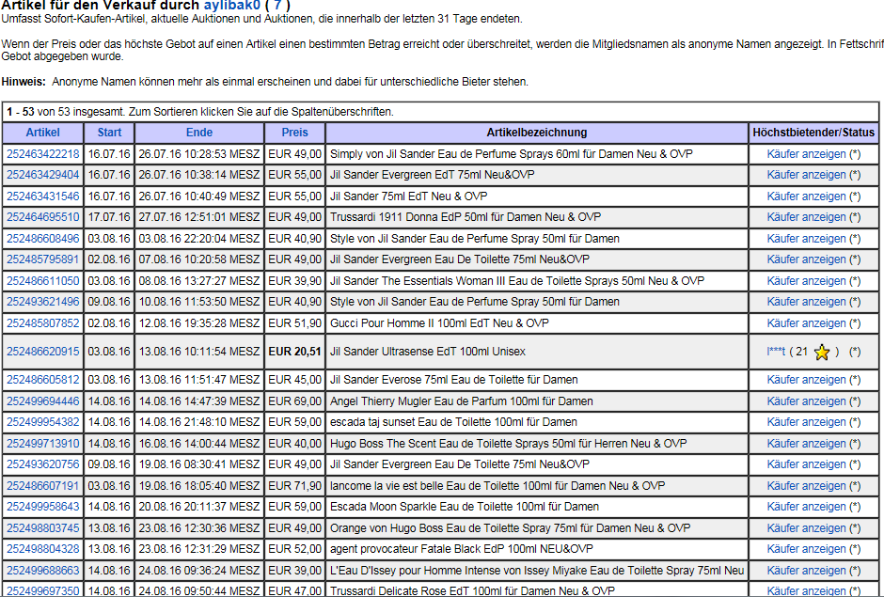Select price EUR 39,90
Image resolution: width=884 pixels, height=597 pixels.
[x=295, y=281]
